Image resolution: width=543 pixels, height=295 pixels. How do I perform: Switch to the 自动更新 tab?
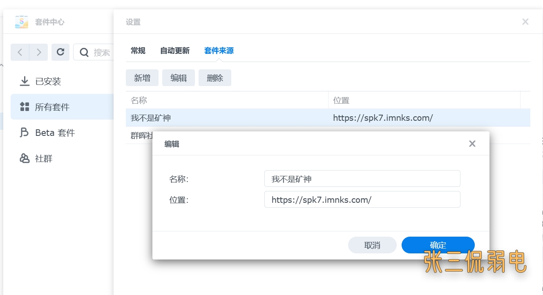point(175,51)
